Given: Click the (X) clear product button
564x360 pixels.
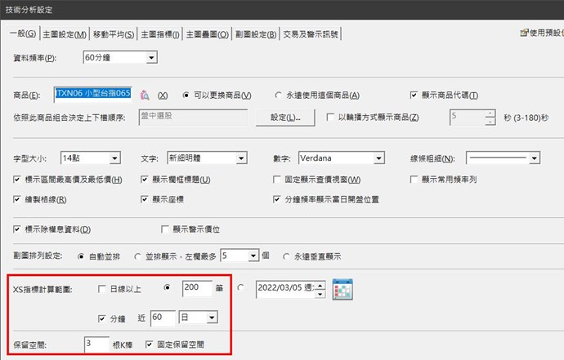Looking at the screenshot, I should point(162,96).
